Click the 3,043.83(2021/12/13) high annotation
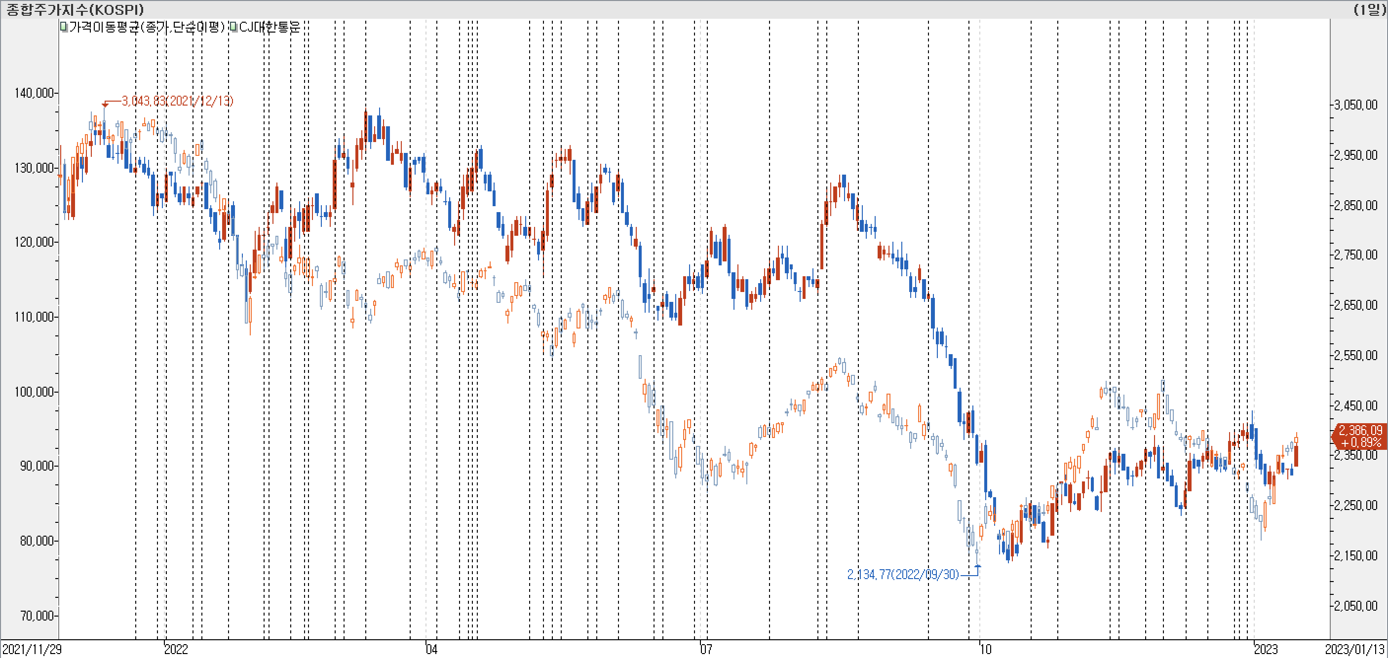Image resolution: width=1388 pixels, height=658 pixels. point(177,101)
